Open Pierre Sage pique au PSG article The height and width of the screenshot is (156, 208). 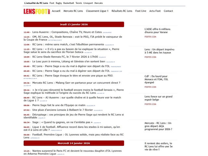[x=72, y=76]
